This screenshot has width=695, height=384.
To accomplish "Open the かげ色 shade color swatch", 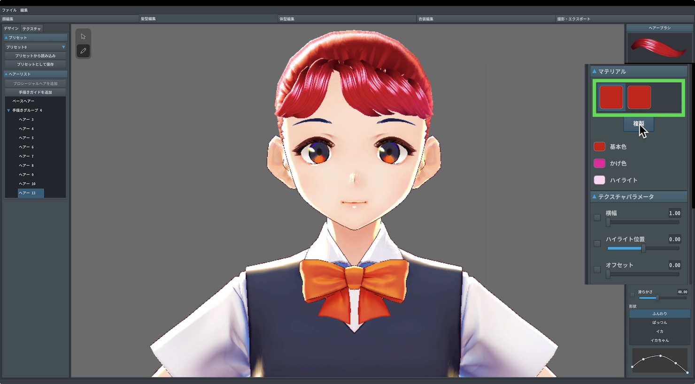I will [x=599, y=163].
